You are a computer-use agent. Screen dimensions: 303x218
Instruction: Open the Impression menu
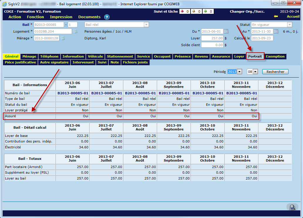[x=61, y=17]
